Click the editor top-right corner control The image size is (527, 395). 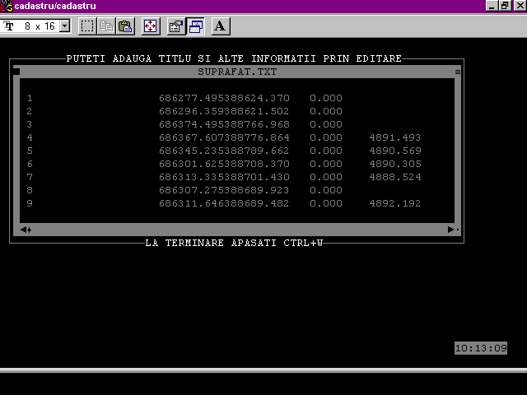pyautogui.click(x=458, y=72)
